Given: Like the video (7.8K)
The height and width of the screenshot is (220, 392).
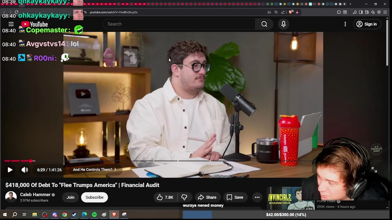Looking at the screenshot, I should coord(165,197).
